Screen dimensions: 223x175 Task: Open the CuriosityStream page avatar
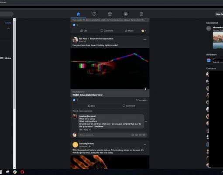tap(75, 145)
